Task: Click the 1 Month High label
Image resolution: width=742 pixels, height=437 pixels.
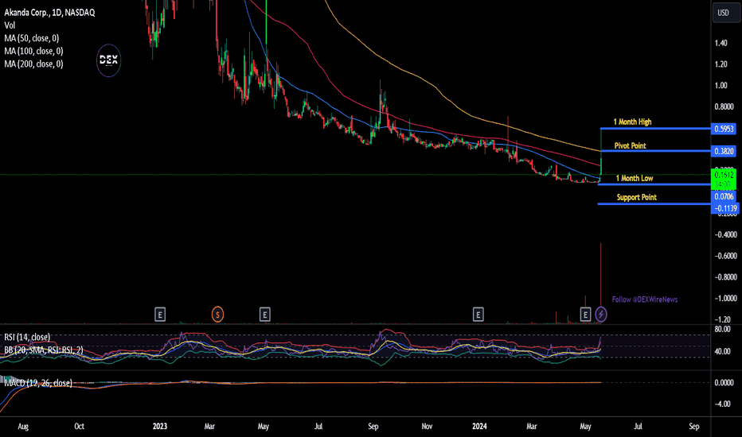Action: (x=632, y=122)
